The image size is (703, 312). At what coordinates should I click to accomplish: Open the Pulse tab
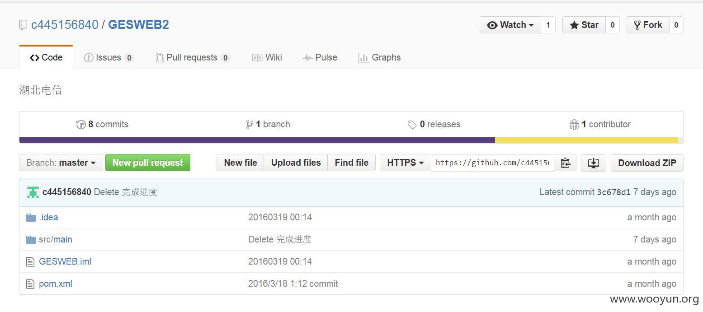point(320,58)
